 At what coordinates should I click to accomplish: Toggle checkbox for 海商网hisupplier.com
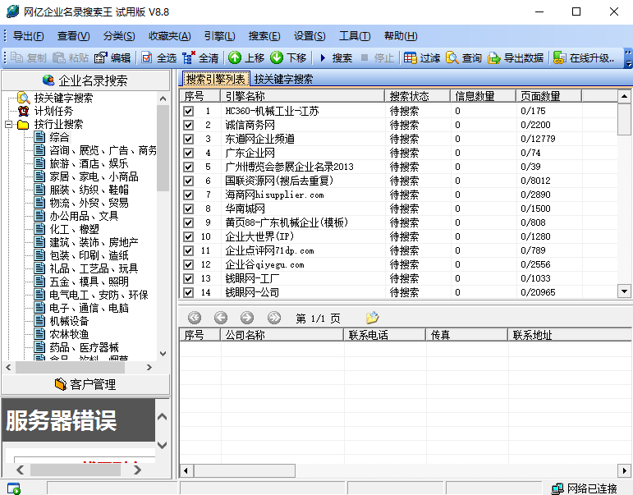point(189,195)
